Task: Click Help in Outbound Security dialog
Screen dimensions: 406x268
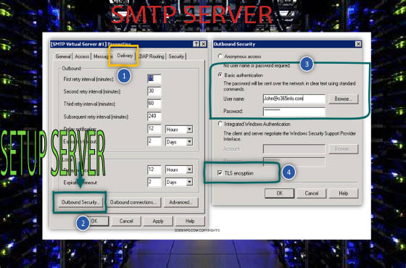Action: (344, 193)
